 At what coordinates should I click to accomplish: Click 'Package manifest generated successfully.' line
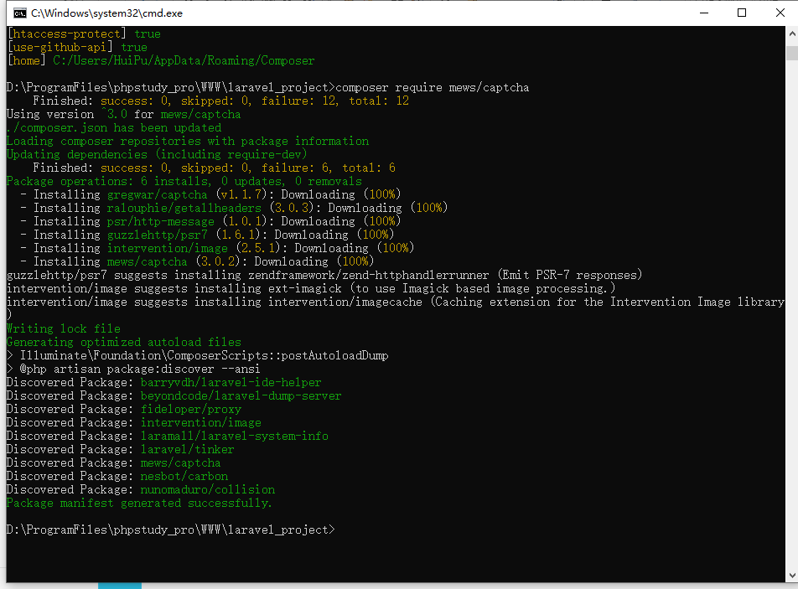[139, 503]
